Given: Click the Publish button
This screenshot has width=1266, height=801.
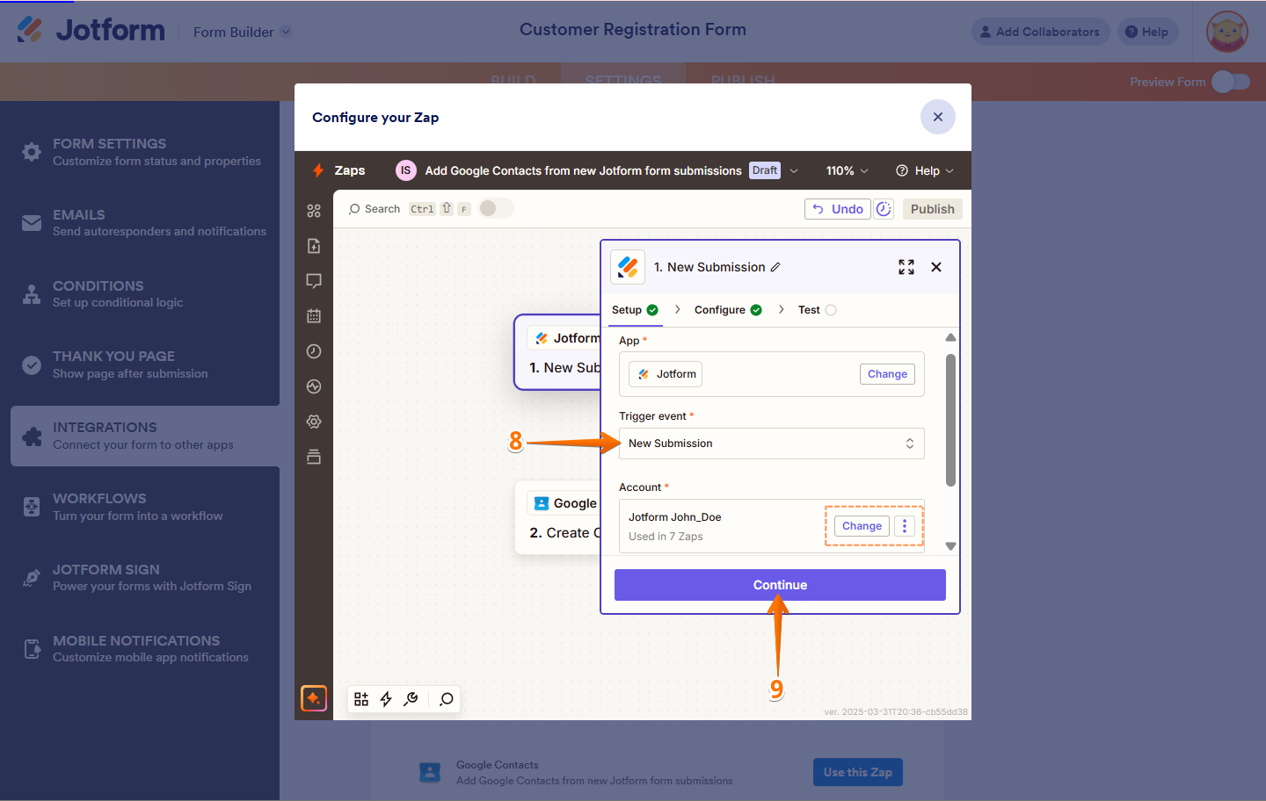Looking at the screenshot, I should point(933,209).
